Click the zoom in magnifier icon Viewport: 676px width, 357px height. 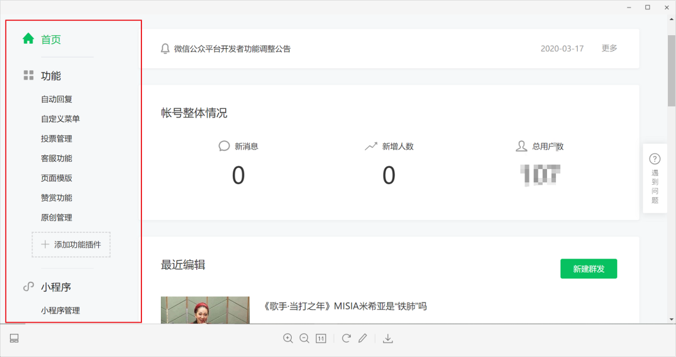(x=288, y=338)
